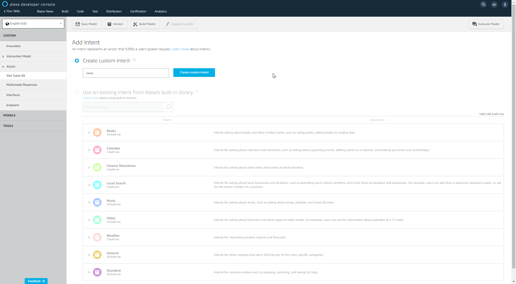Collapse the Assets section
The image size is (516, 284).
click(x=3, y=67)
